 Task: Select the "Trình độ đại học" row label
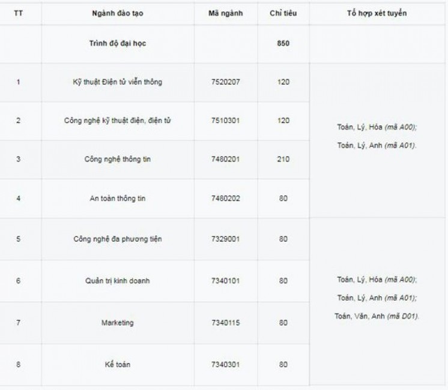118,44
